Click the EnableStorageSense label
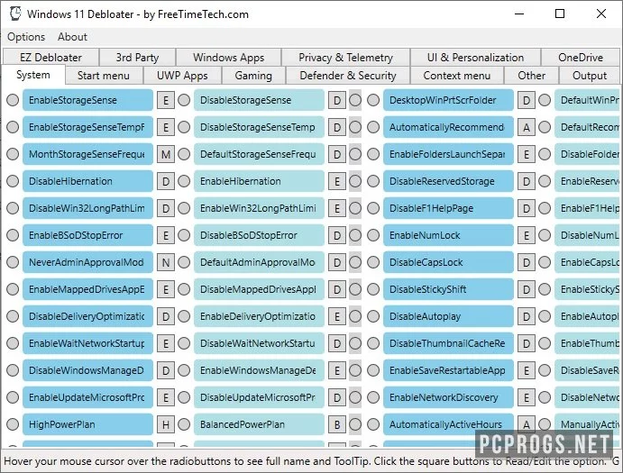623x473 pixels. click(x=87, y=100)
